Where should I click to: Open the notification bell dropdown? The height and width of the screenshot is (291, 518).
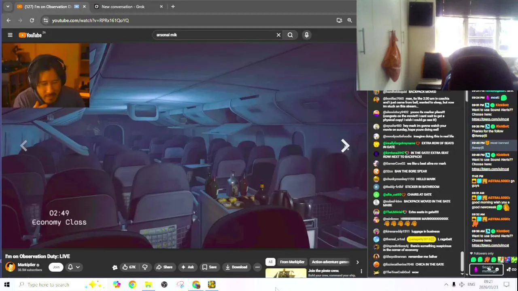(73, 267)
